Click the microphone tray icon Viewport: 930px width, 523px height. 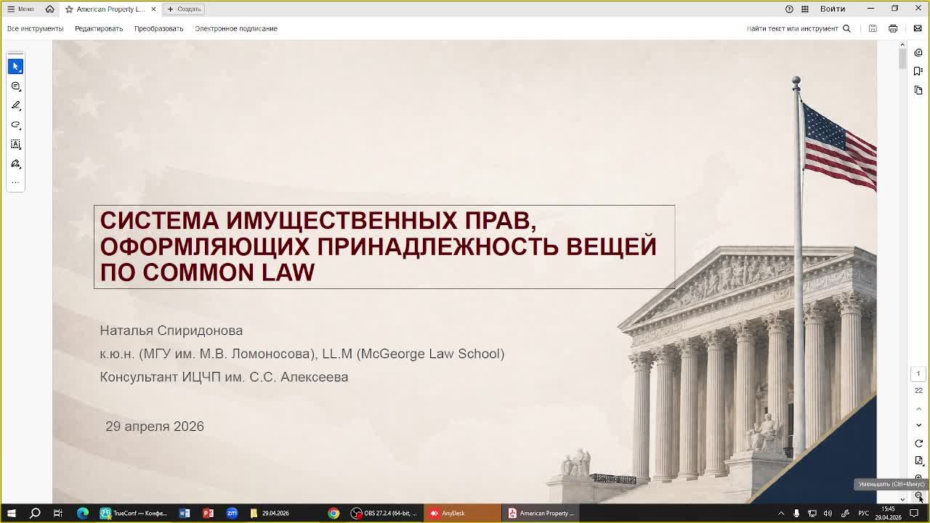click(796, 513)
